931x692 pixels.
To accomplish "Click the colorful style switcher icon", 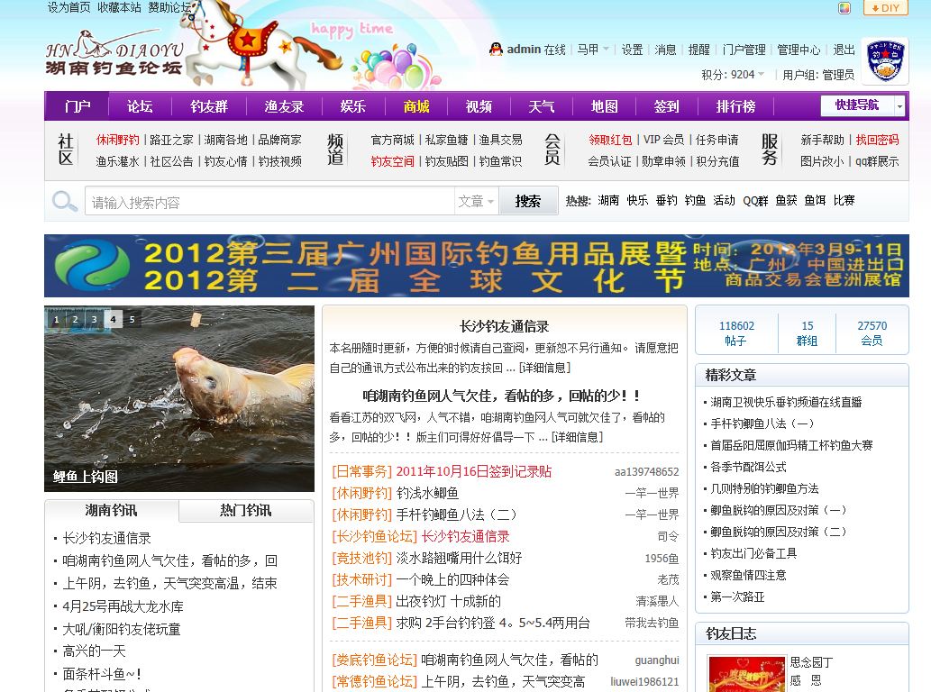I will [x=844, y=8].
